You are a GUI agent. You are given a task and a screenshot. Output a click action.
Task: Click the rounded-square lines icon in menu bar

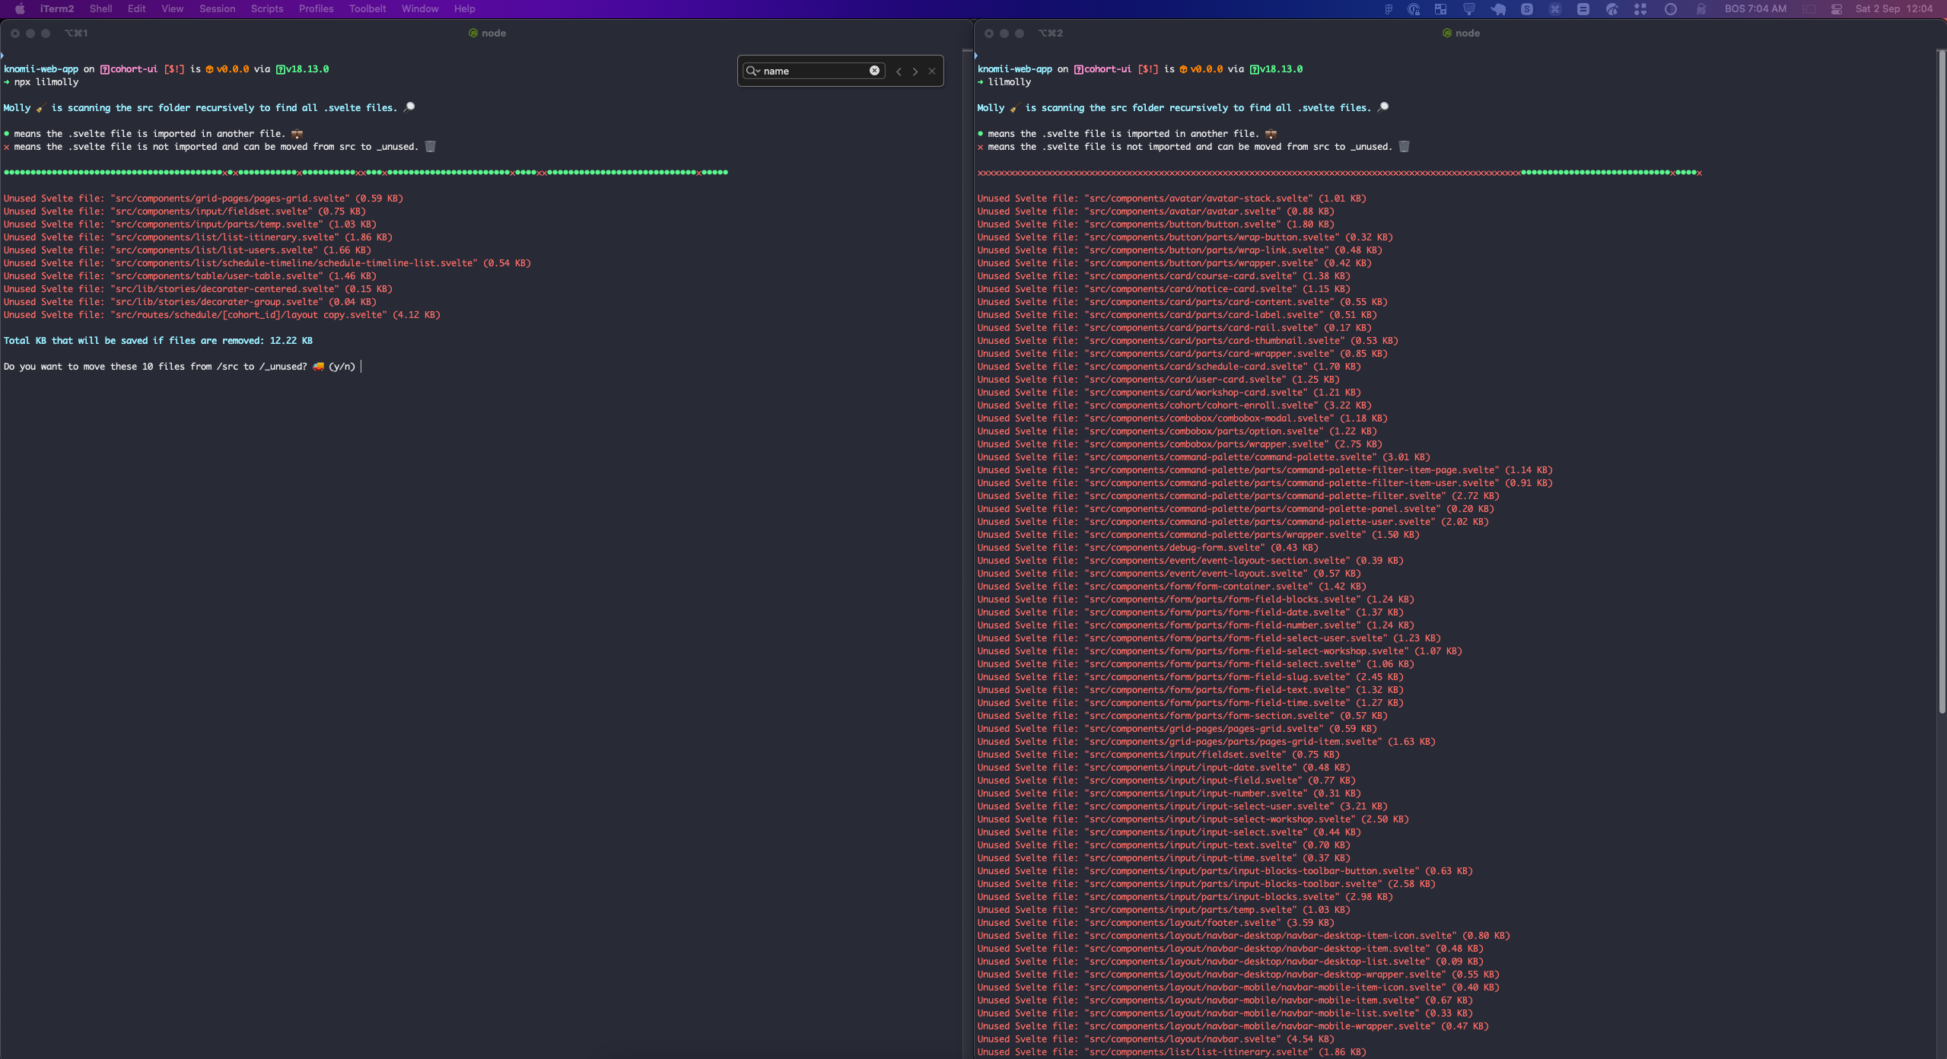[x=1583, y=9]
